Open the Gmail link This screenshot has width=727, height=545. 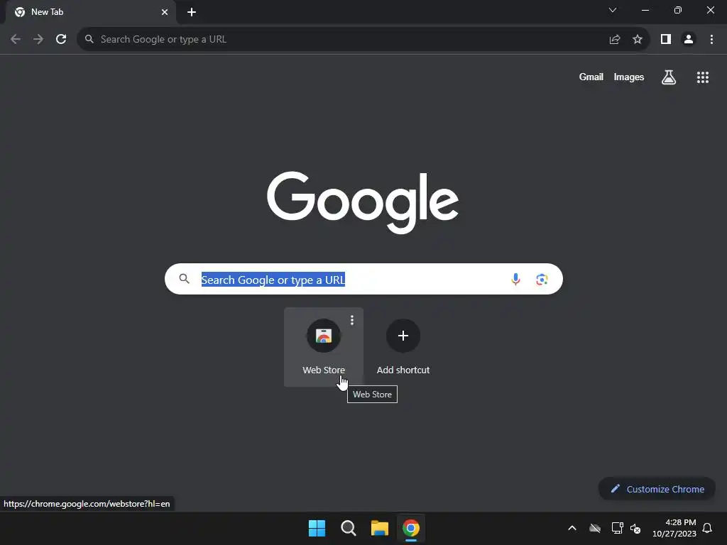[x=591, y=77]
